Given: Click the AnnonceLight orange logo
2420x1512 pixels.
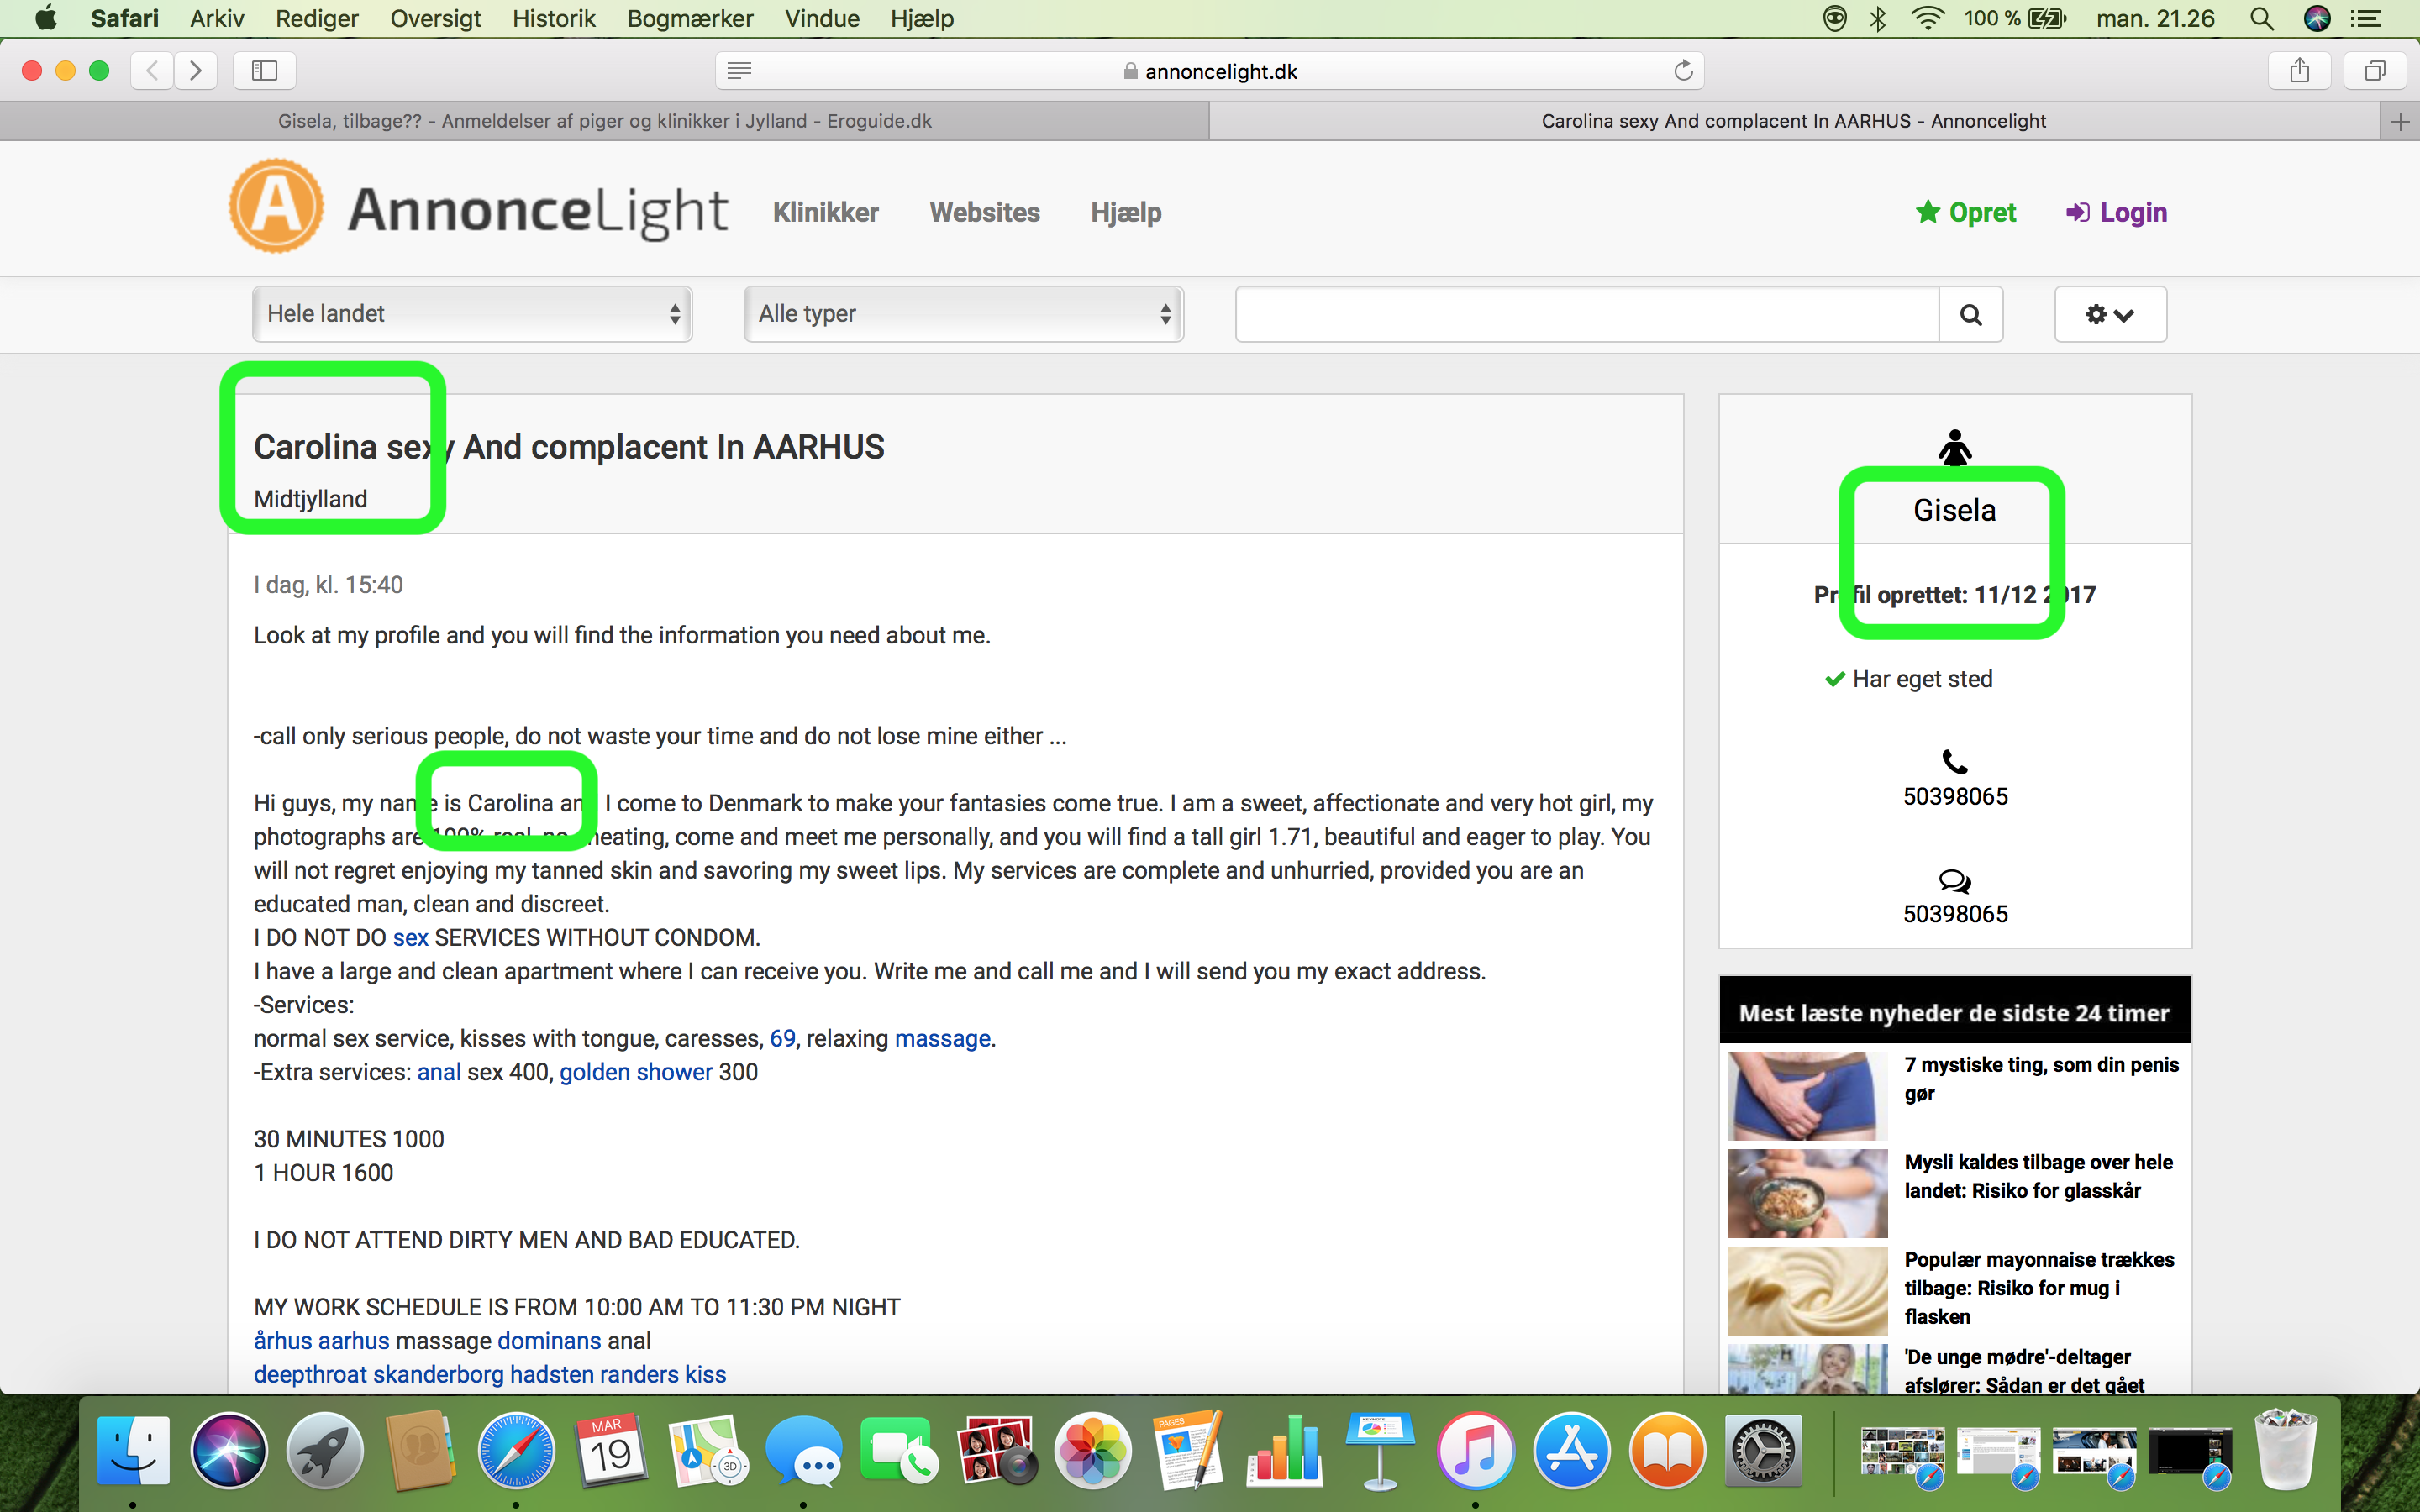Looking at the screenshot, I should pos(276,206).
